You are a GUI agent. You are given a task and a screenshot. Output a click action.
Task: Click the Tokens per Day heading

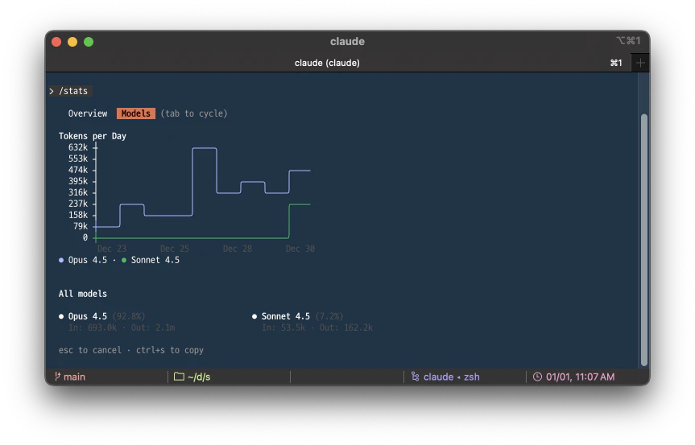(93, 136)
